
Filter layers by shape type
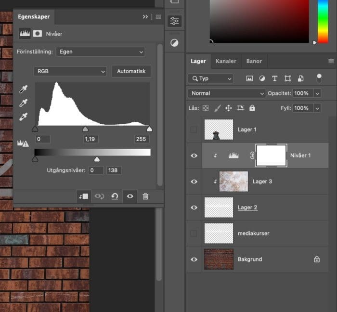(287, 78)
